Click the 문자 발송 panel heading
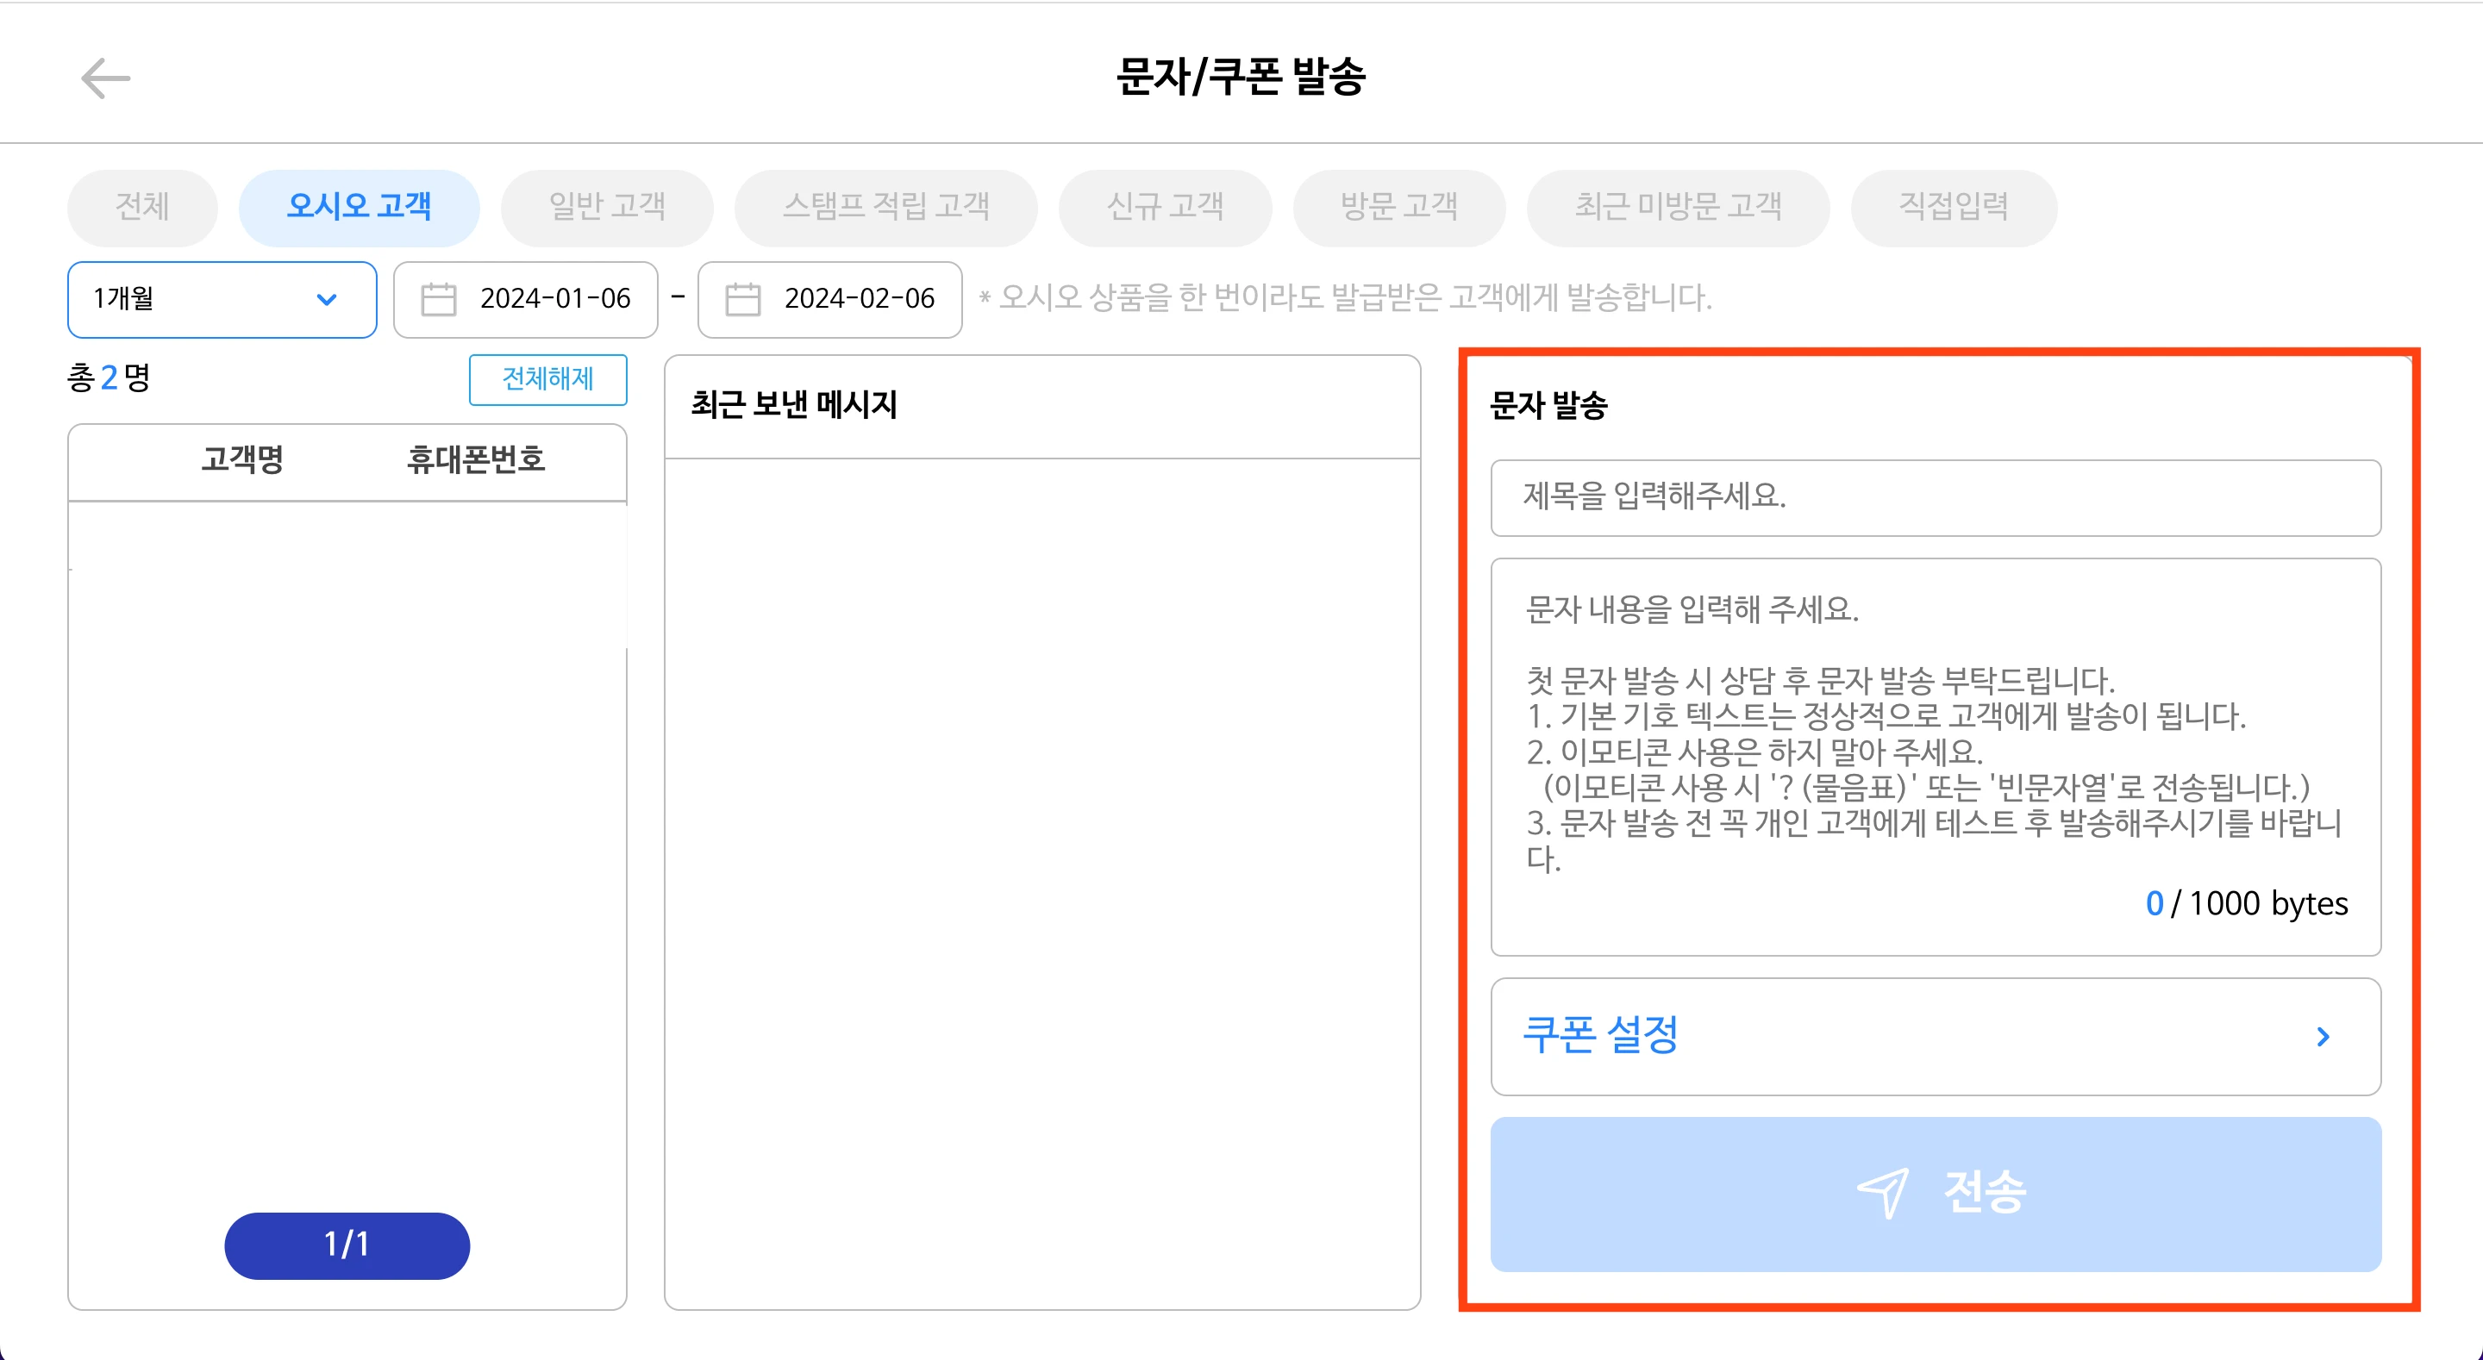2483x1360 pixels. point(1548,406)
